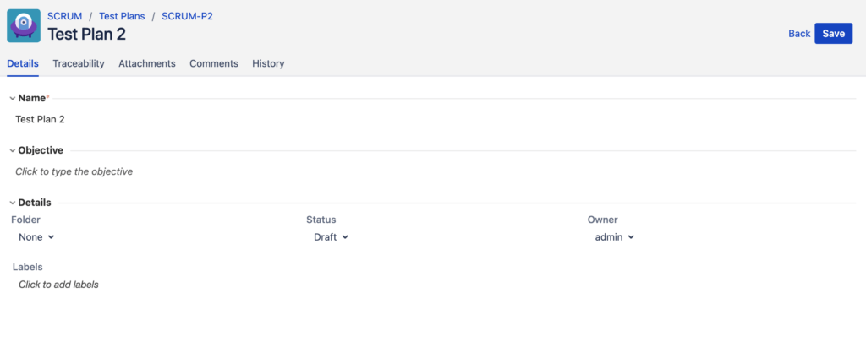Click the Back link
The height and width of the screenshot is (347, 866).
coord(798,34)
